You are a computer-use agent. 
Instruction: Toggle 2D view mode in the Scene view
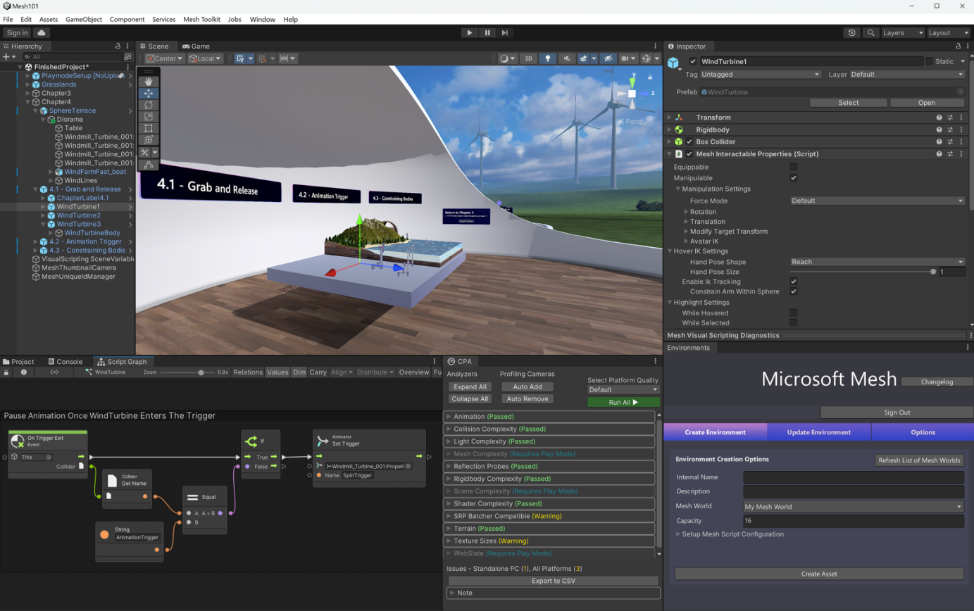point(529,58)
